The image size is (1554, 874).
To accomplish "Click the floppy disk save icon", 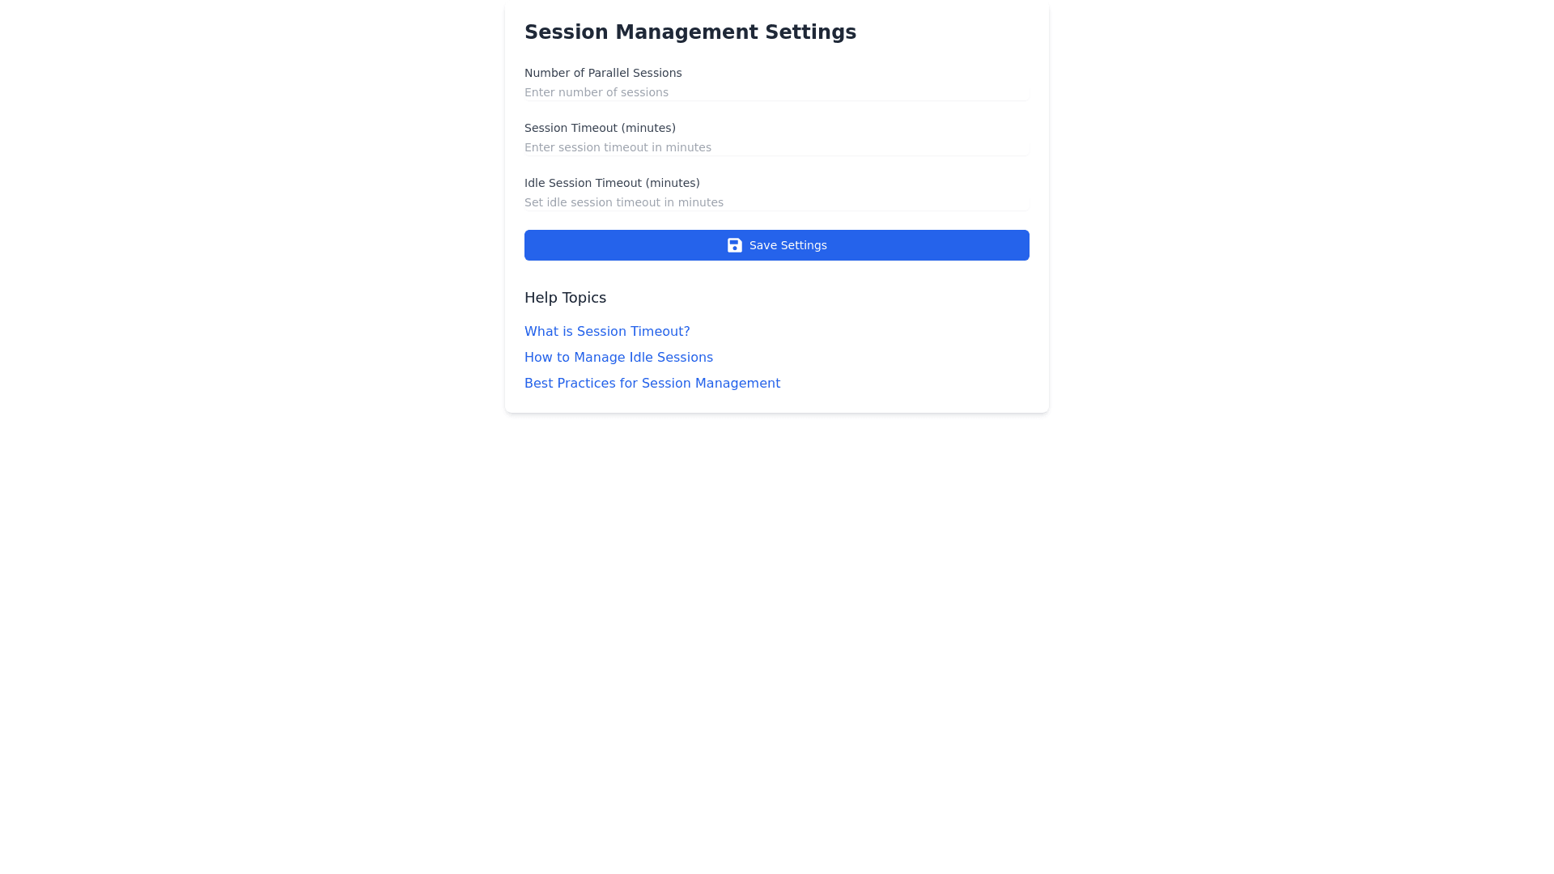I will (x=734, y=245).
